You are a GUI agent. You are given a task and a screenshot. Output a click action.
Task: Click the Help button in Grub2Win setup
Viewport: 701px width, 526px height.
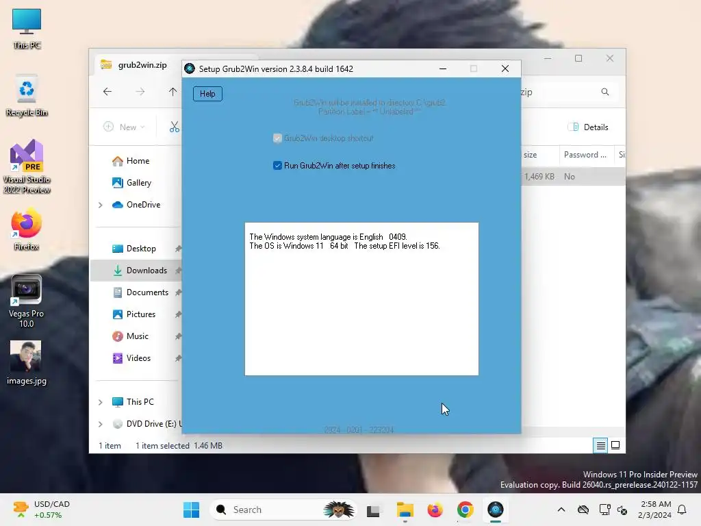tap(207, 93)
